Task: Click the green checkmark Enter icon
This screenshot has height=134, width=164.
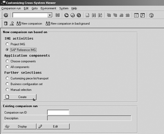Action: click(x=6, y=15)
